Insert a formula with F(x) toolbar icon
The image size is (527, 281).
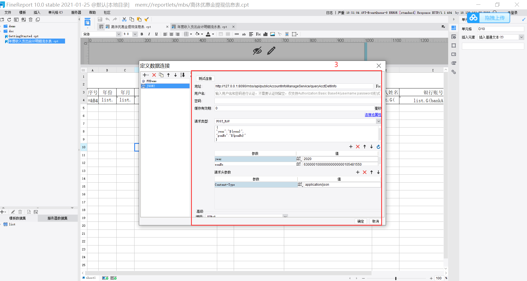coord(258,34)
